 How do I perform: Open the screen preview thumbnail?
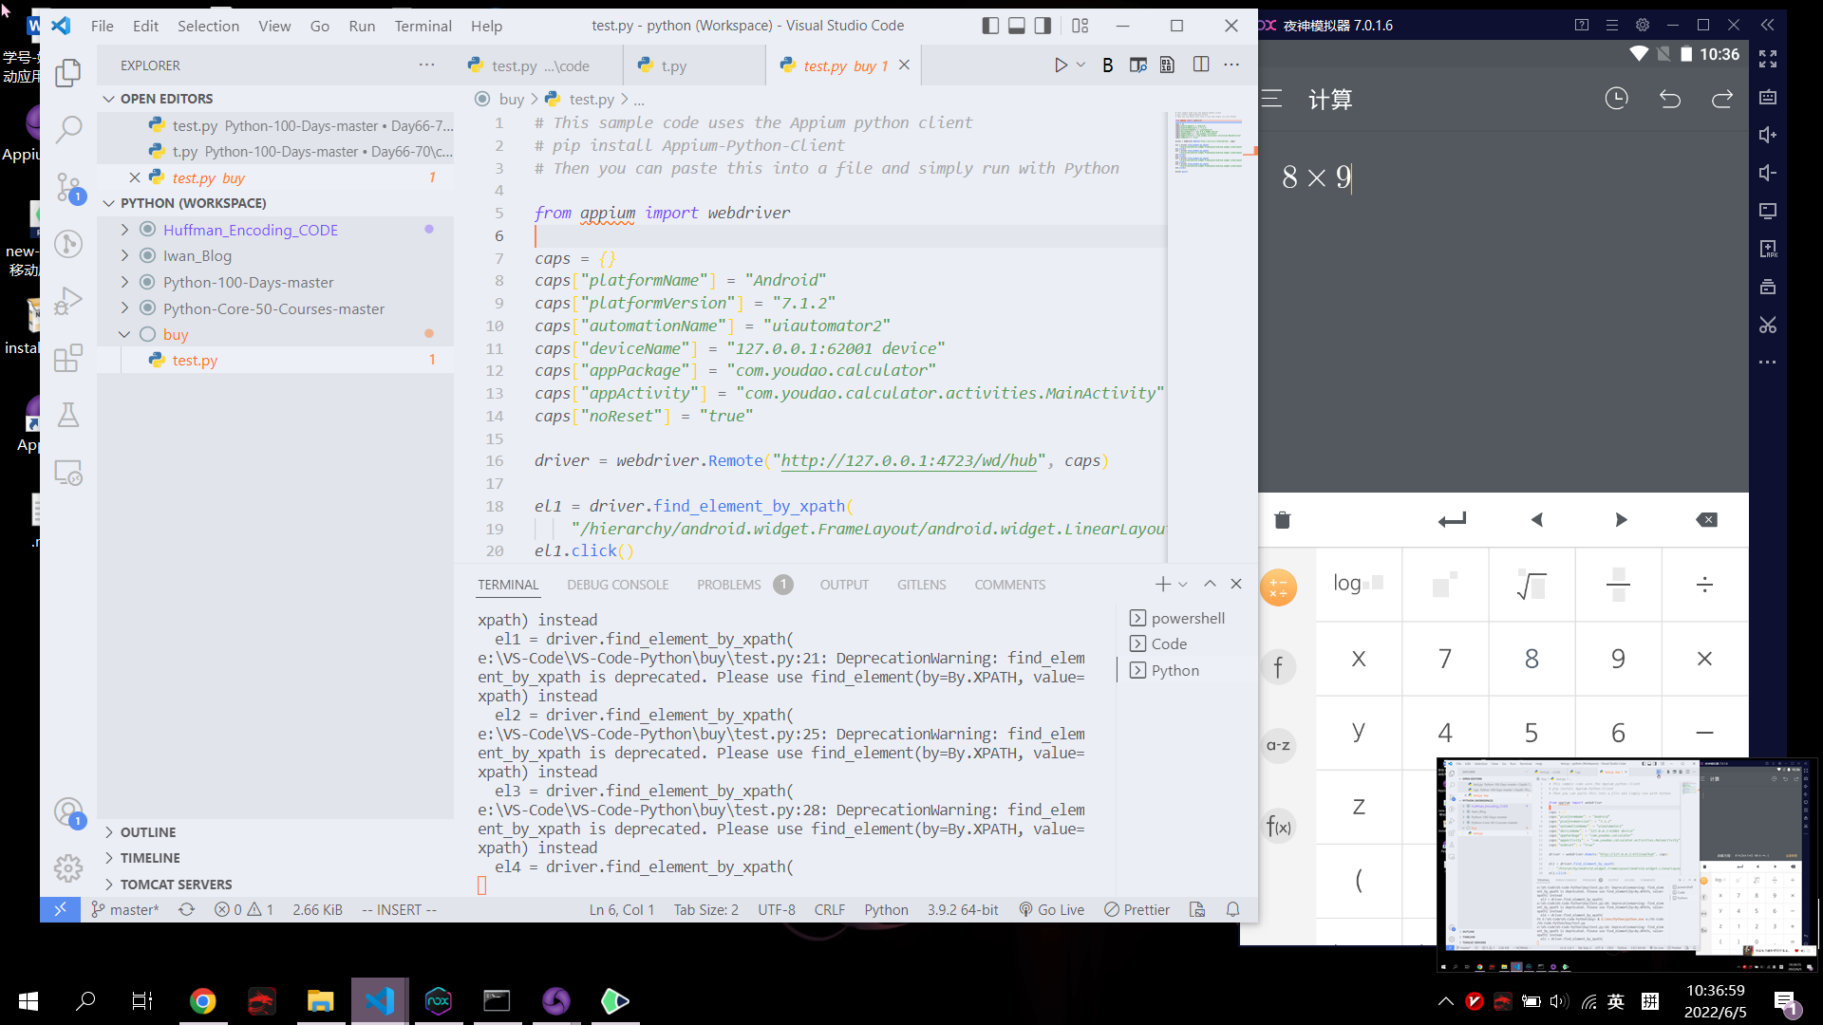[1627, 865]
